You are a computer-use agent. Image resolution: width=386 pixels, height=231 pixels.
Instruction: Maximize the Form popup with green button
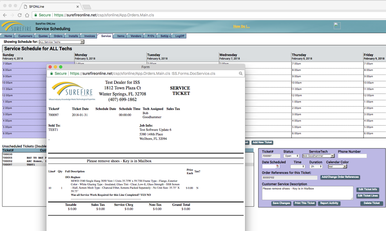click(x=61, y=67)
